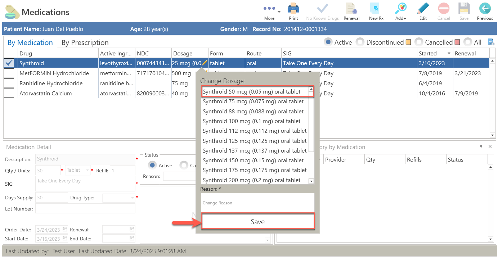Click the SIG text field in details
Image resolution: width=498 pixels, height=258 pixels.
[85, 184]
